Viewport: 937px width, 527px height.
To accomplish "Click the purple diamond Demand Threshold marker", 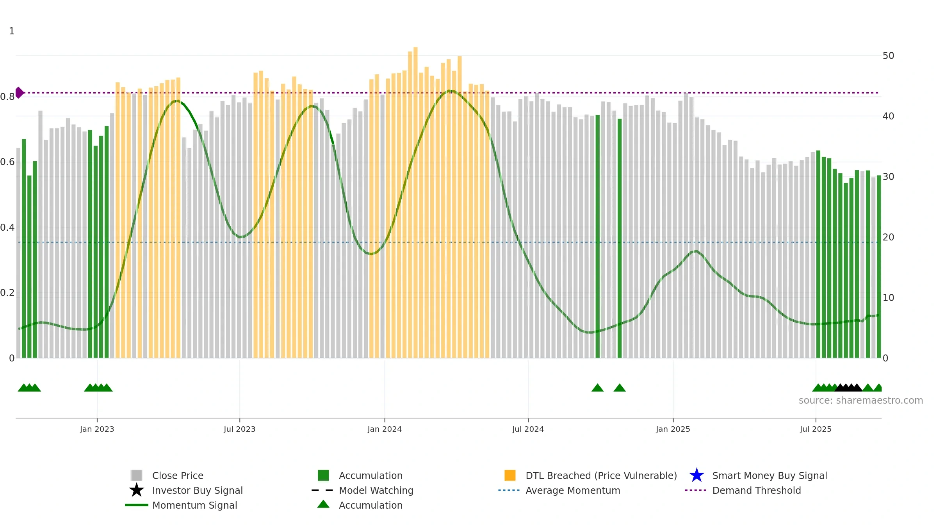I will 20,93.
